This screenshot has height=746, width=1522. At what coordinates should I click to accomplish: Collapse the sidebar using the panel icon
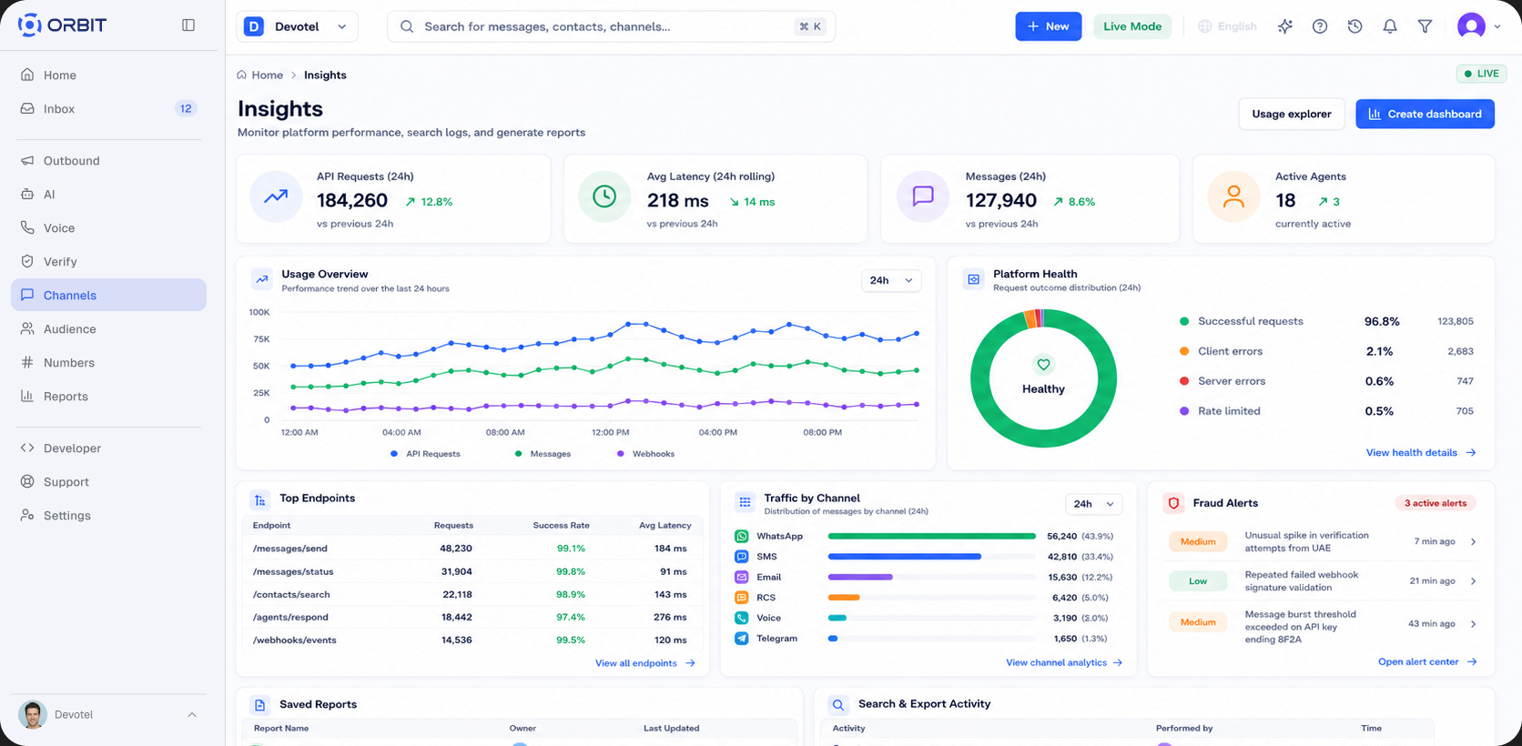click(x=188, y=25)
